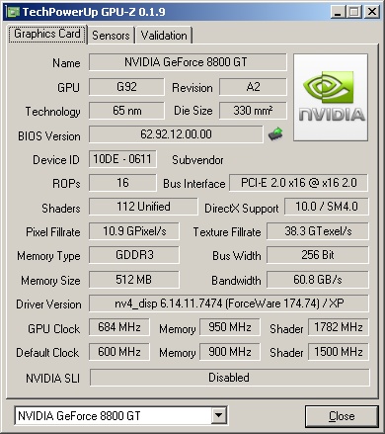Click the GPU field showing G92

126,87
